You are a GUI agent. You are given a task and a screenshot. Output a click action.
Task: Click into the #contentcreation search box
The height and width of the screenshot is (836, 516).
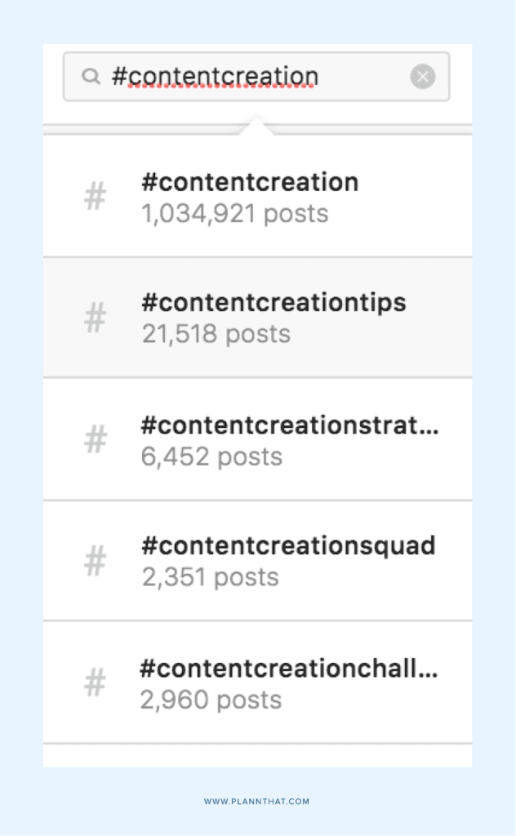tap(245, 77)
